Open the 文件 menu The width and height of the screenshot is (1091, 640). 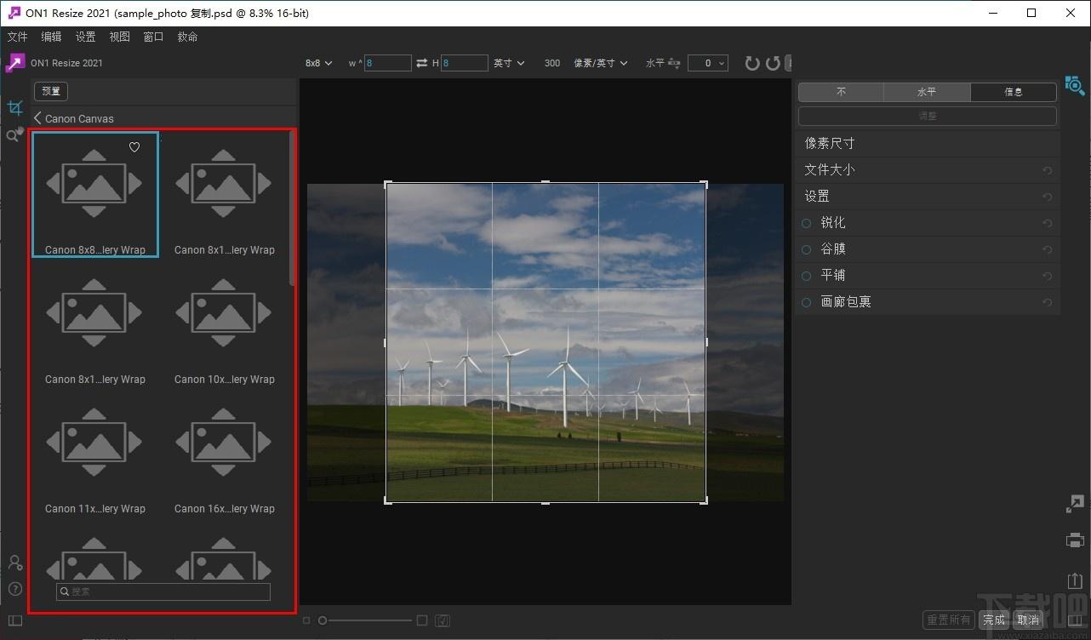[17, 37]
